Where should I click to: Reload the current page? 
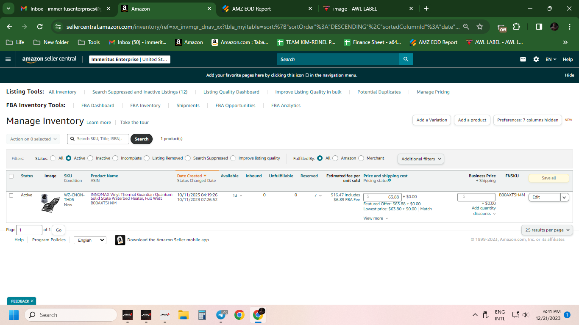tap(40, 27)
